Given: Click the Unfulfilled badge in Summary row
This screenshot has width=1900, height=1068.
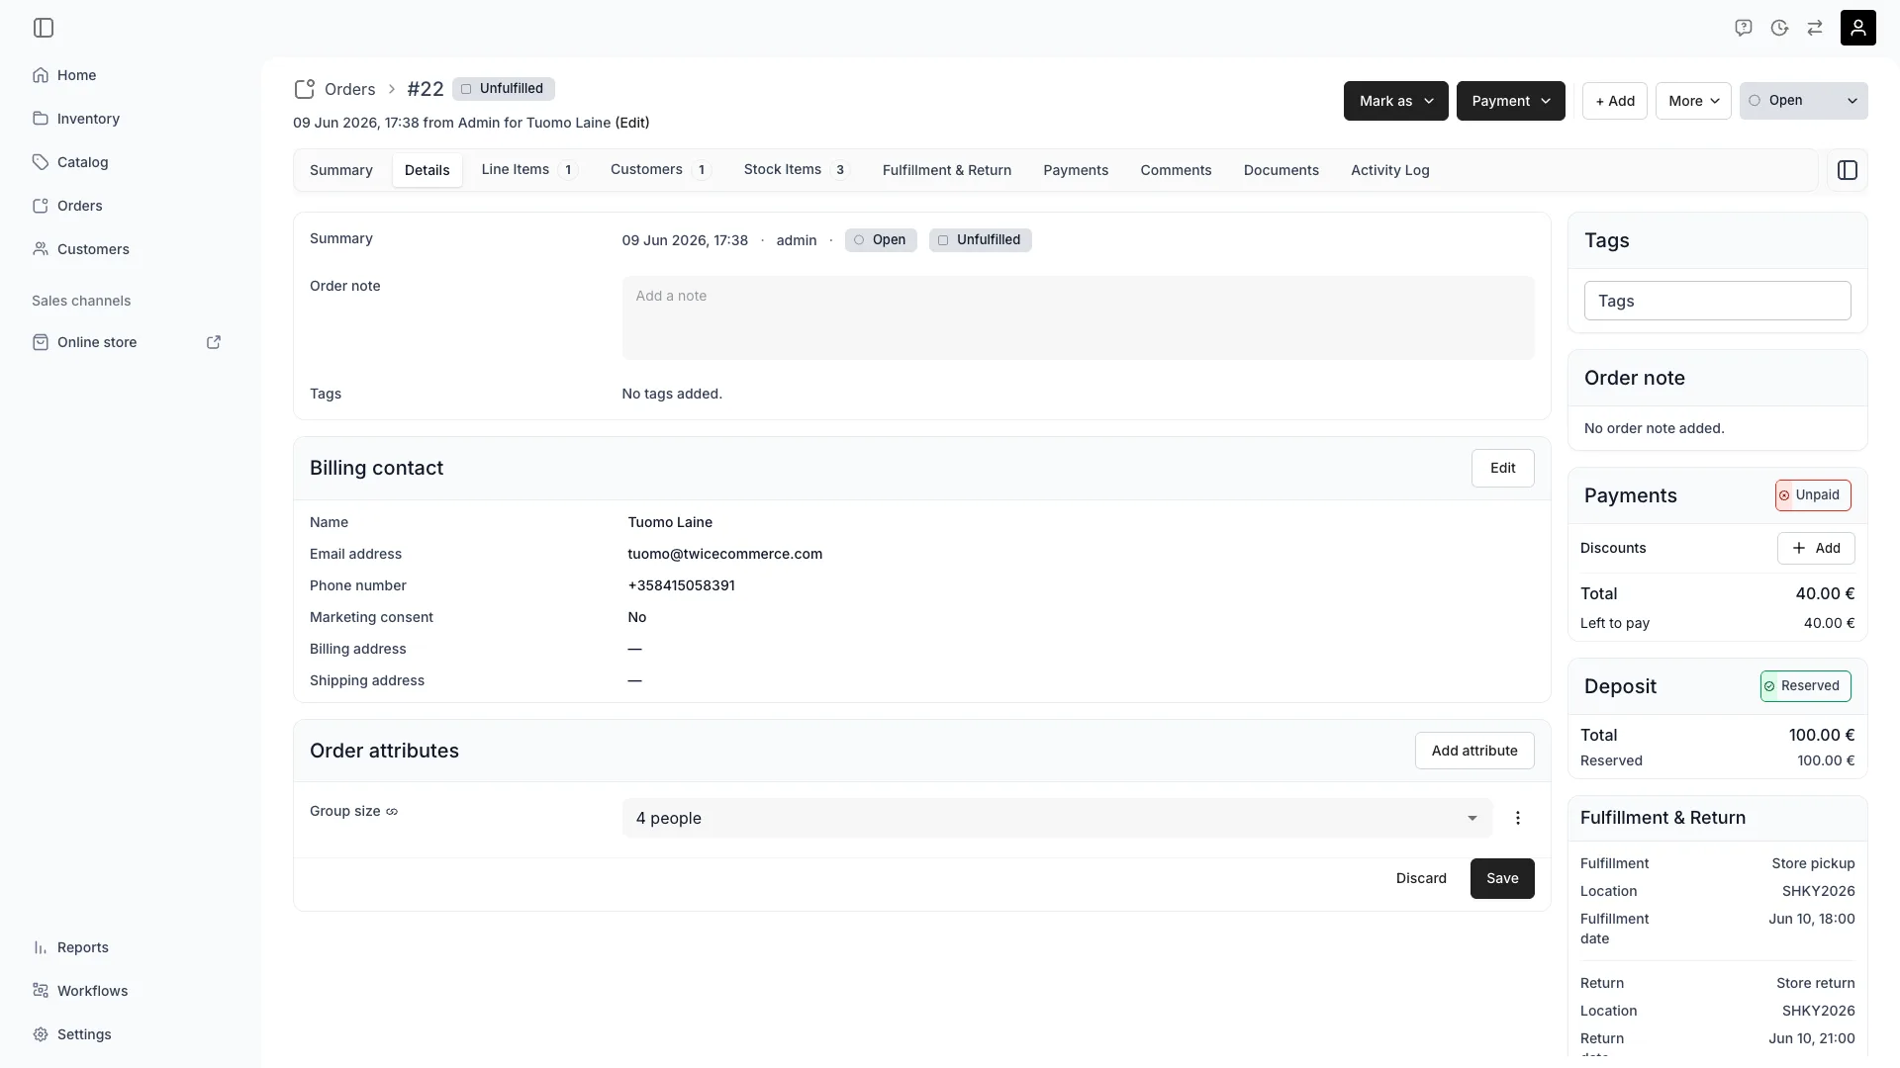Looking at the screenshot, I should (x=980, y=240).
